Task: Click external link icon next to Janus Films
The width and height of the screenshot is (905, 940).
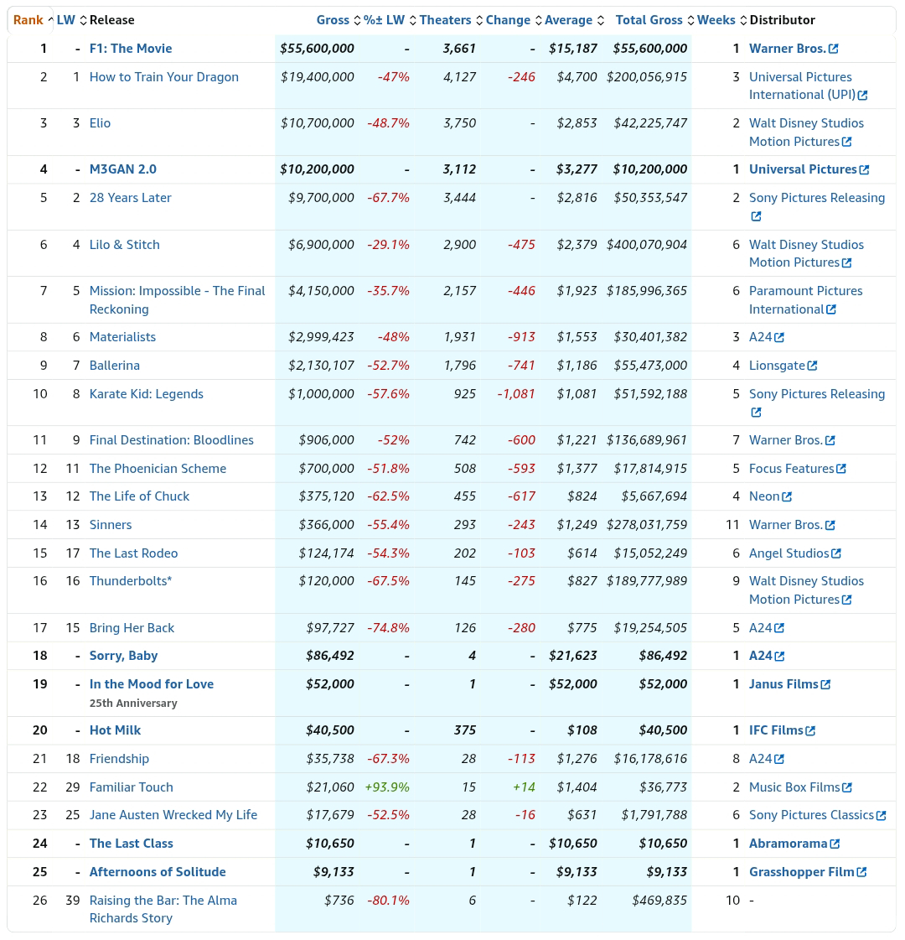Action: (x=826, y=685)
